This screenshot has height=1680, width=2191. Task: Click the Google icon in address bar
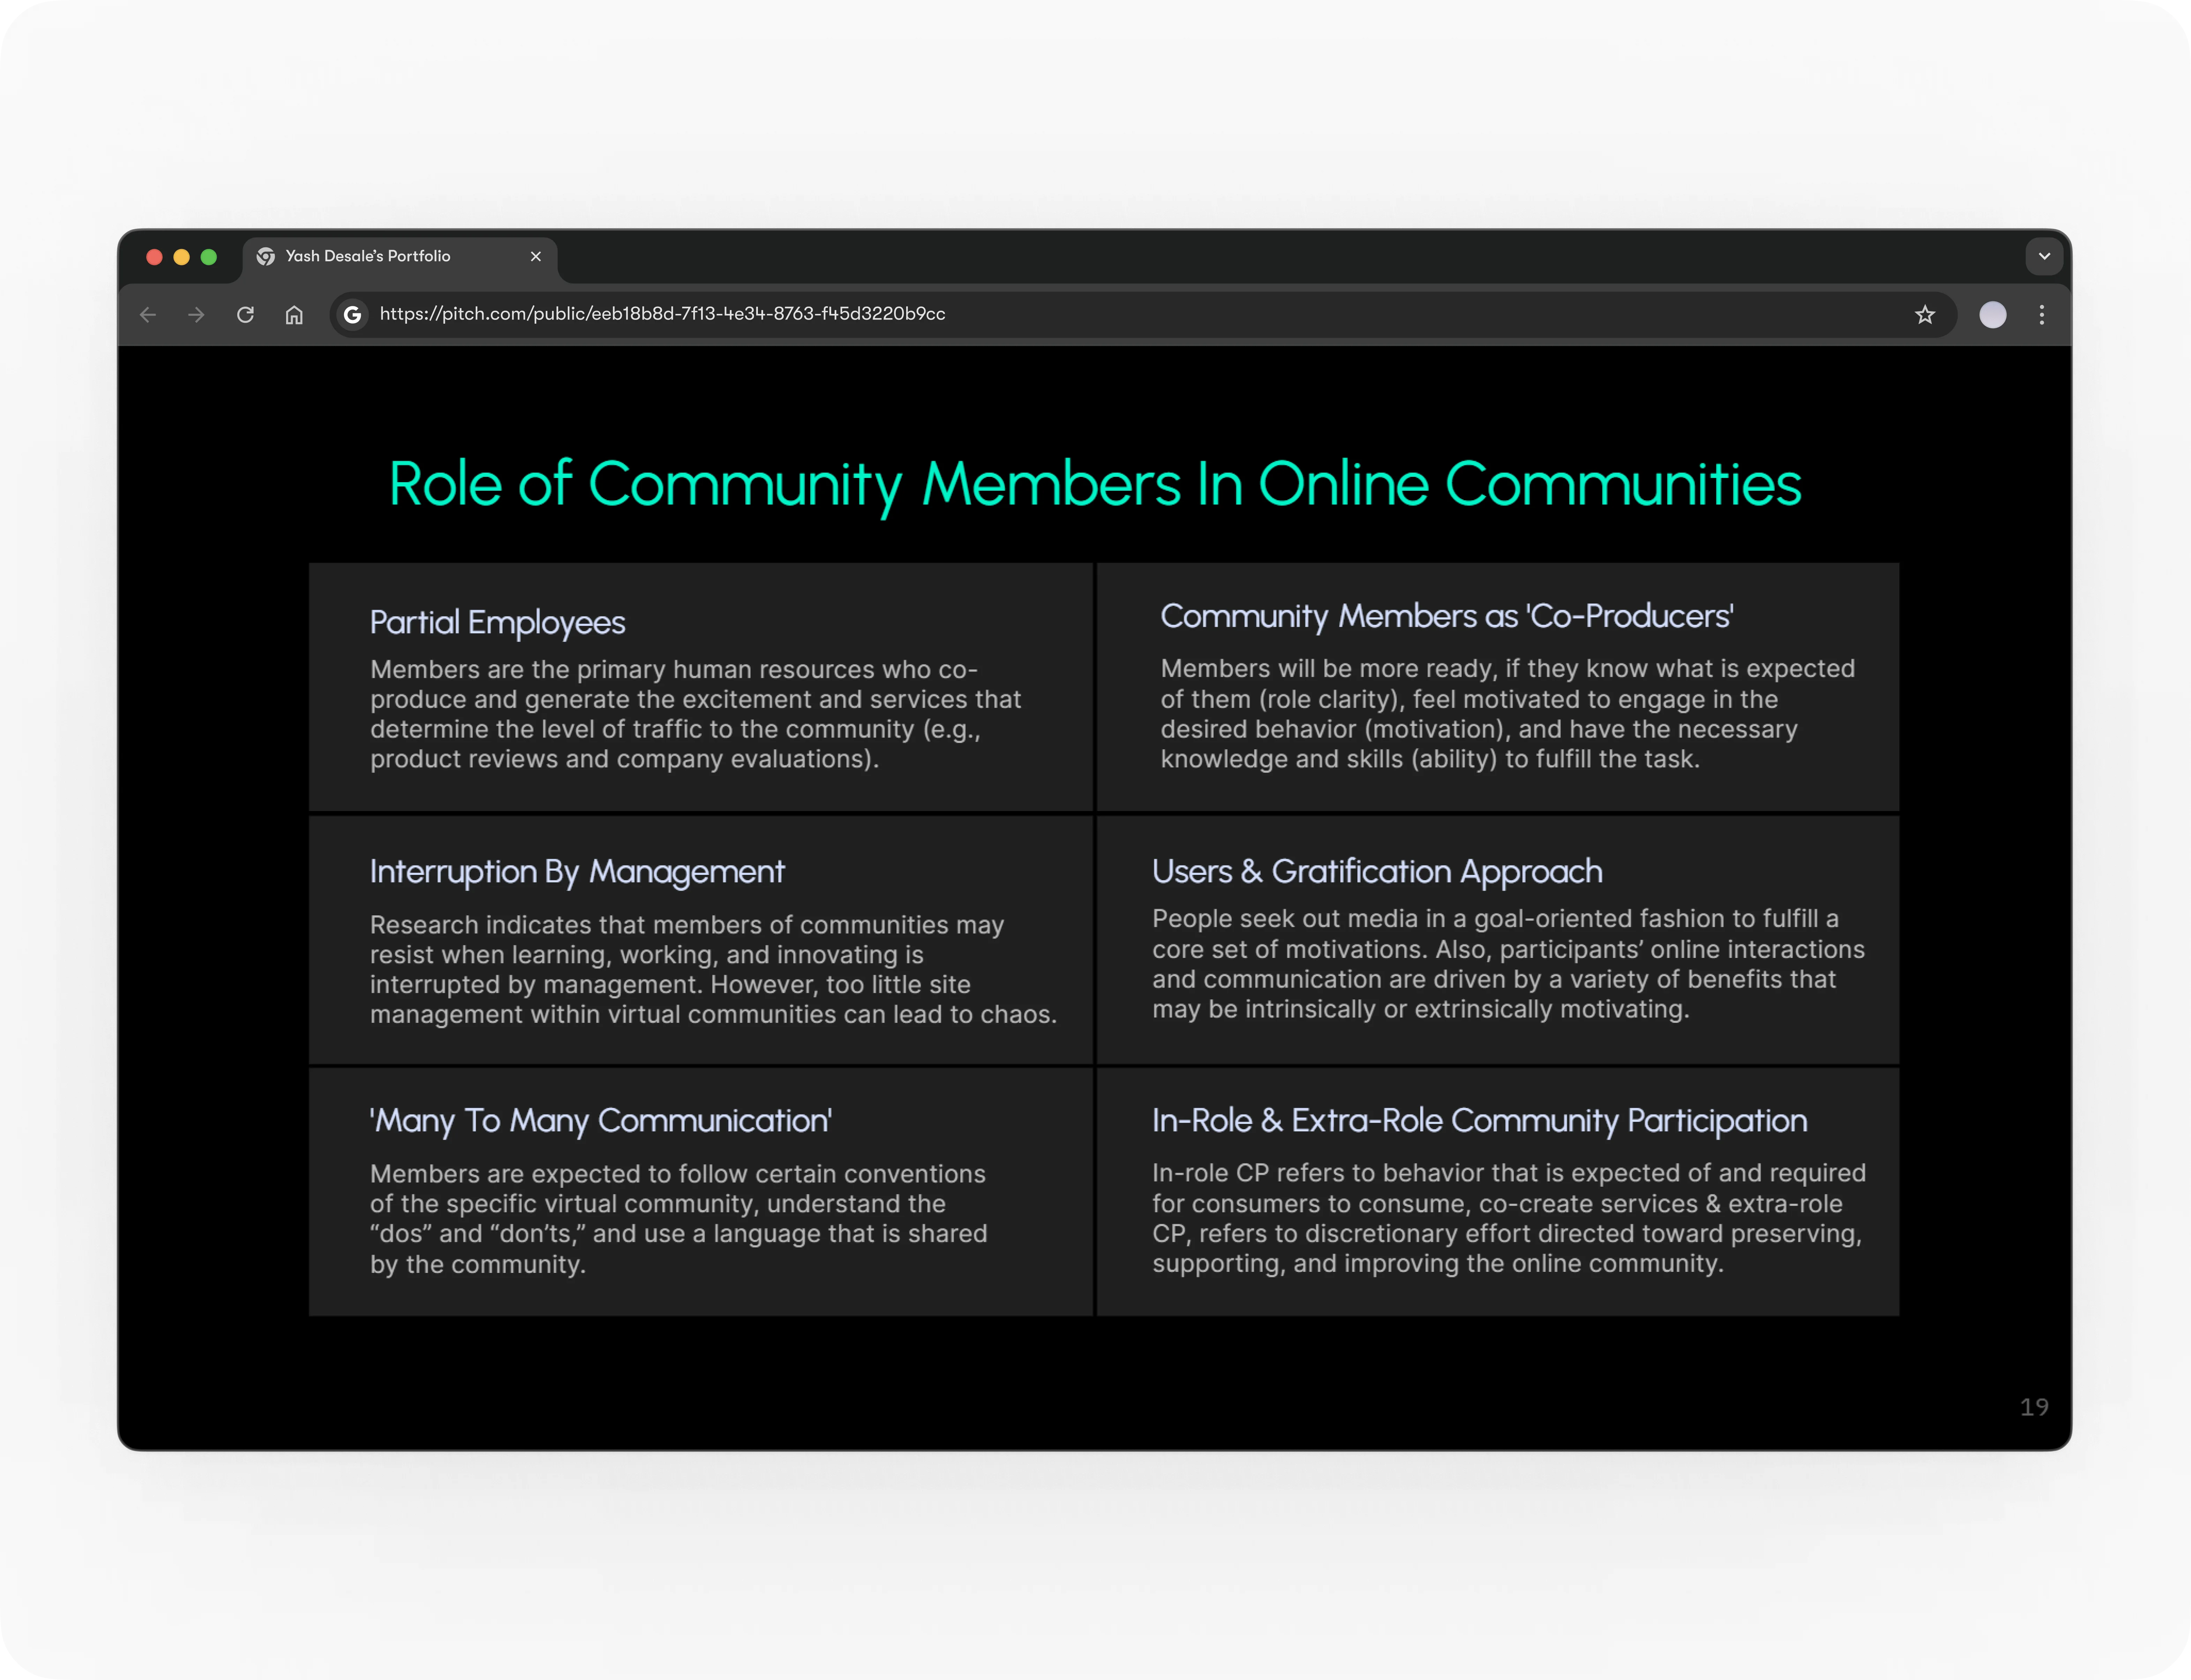[352, 315]
